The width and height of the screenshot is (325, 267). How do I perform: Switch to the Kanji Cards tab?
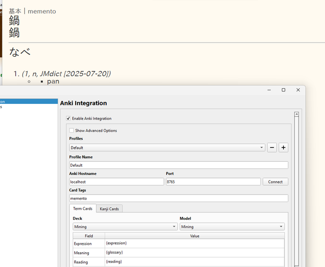[x=109, y=209]
